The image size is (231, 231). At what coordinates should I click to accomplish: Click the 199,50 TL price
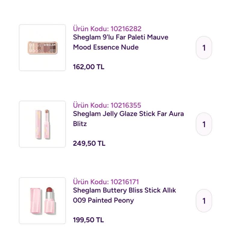click(88, 220)
